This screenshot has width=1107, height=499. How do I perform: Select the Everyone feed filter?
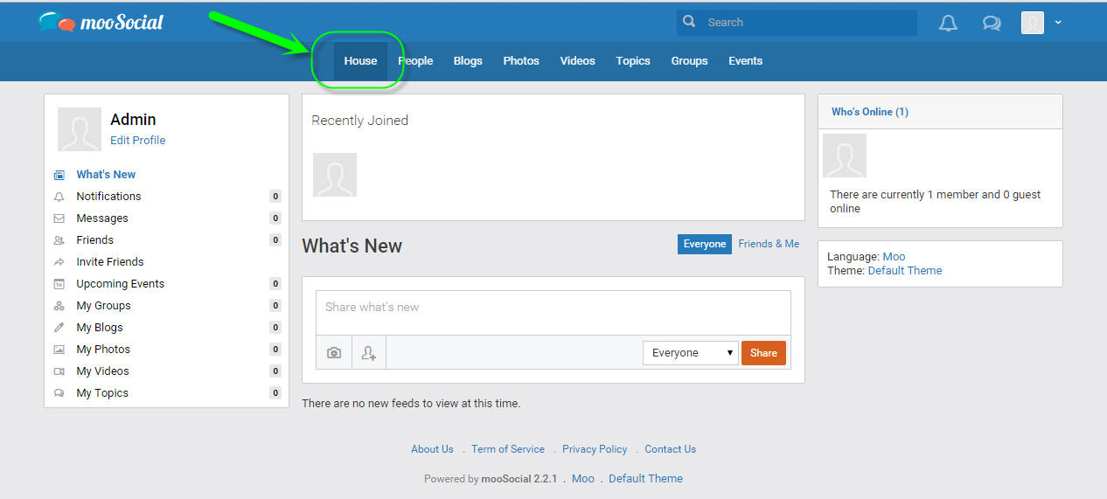pos(704,244)
